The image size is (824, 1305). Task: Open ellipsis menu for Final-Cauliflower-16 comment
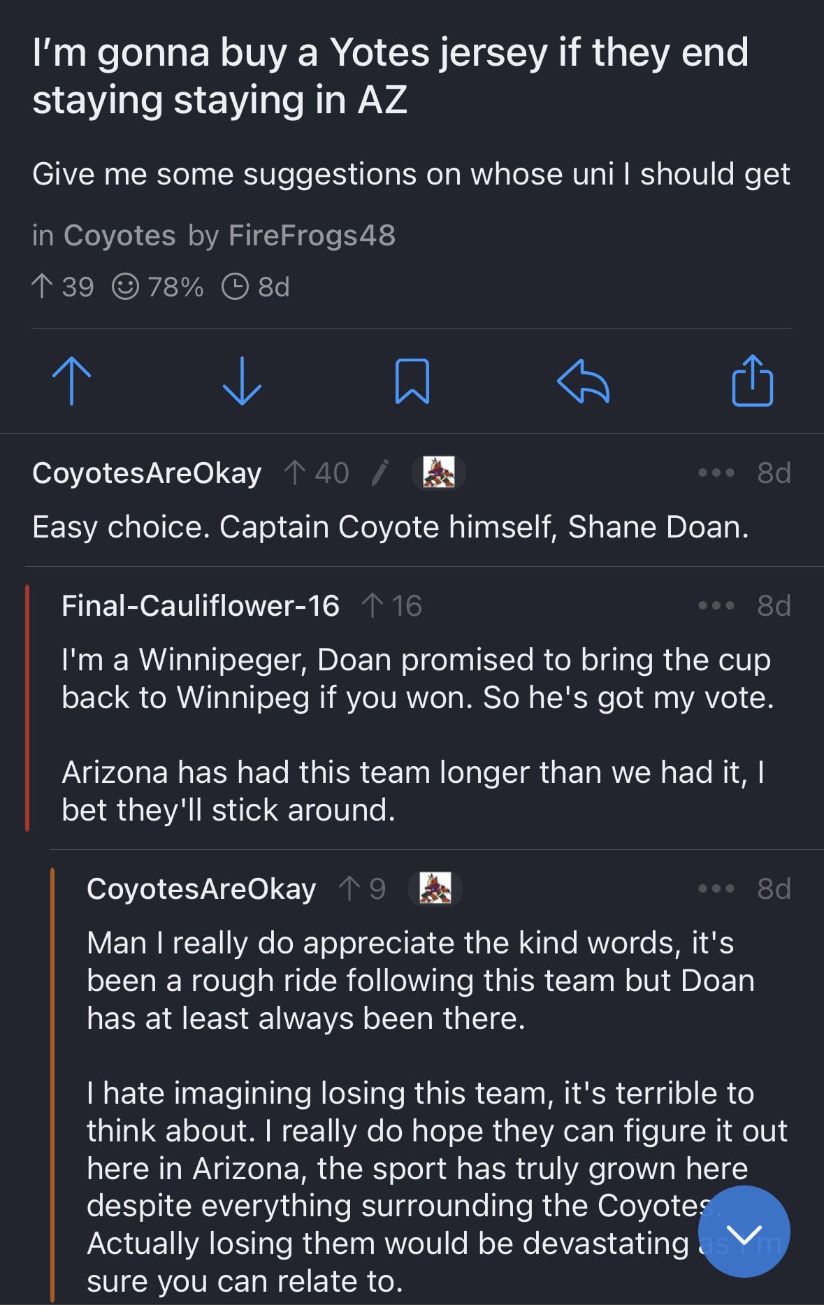click(x=716, y=606)
